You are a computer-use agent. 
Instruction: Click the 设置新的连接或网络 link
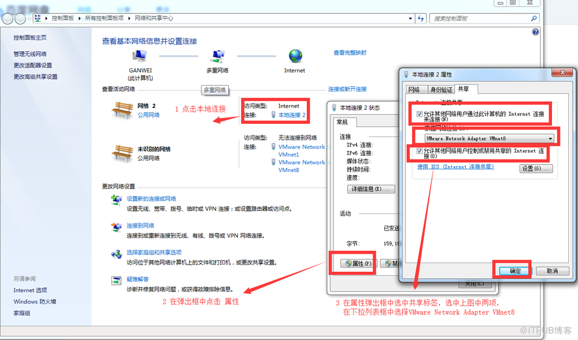tap(151, 199)
